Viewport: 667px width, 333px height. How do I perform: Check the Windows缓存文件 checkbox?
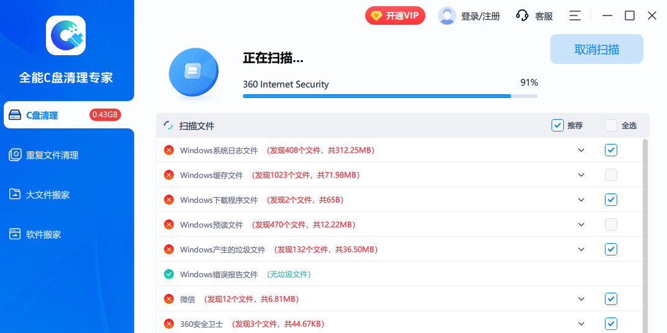pyautogui.click(x=611, y=175)
